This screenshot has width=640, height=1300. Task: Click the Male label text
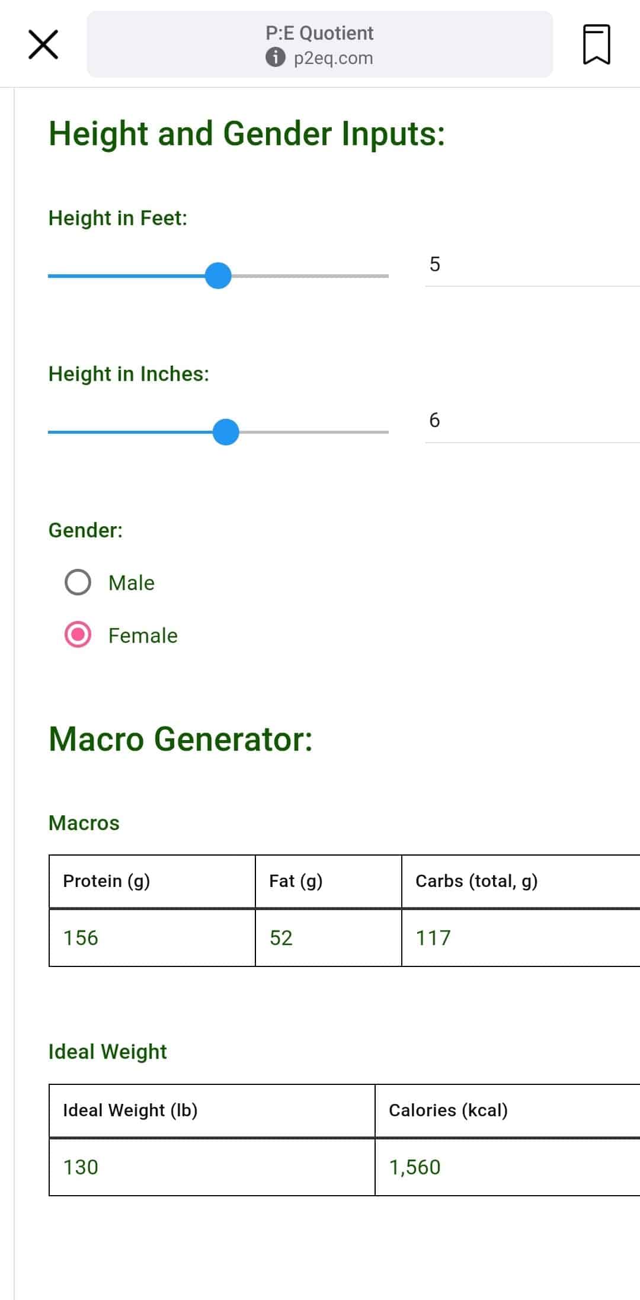[x=132, y=583]
